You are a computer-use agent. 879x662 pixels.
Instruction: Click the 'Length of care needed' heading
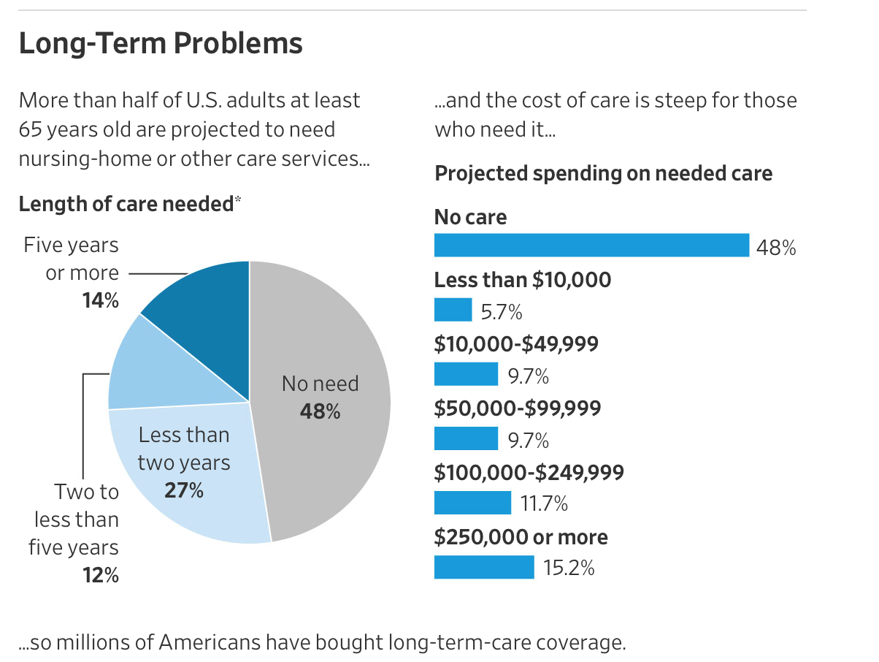coord(126,205)
